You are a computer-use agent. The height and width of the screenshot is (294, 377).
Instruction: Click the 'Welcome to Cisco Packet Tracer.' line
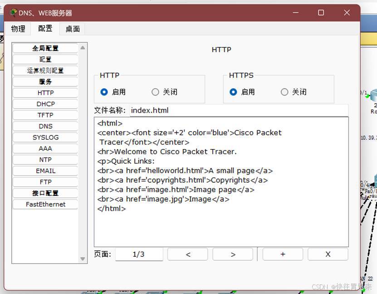pyautogui.click(x=167, y=152)
